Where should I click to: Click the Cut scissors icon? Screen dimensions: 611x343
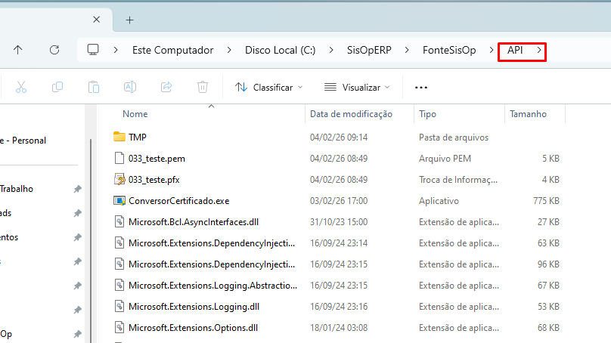21,87
